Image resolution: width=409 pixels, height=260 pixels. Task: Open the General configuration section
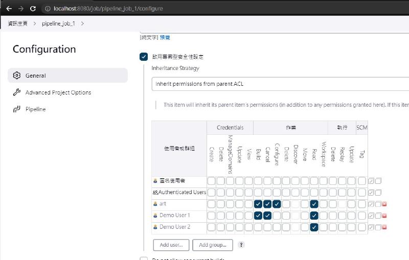click(67, 76)
